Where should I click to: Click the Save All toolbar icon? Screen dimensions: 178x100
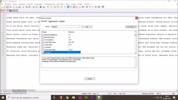click(11, 7)
